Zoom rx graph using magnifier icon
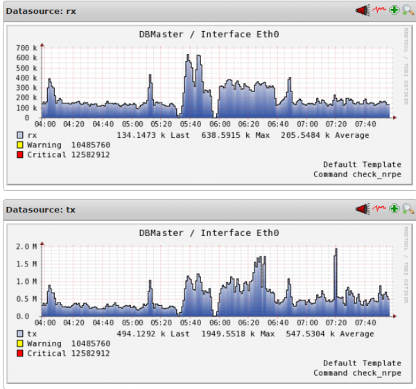 coord(407,10)
